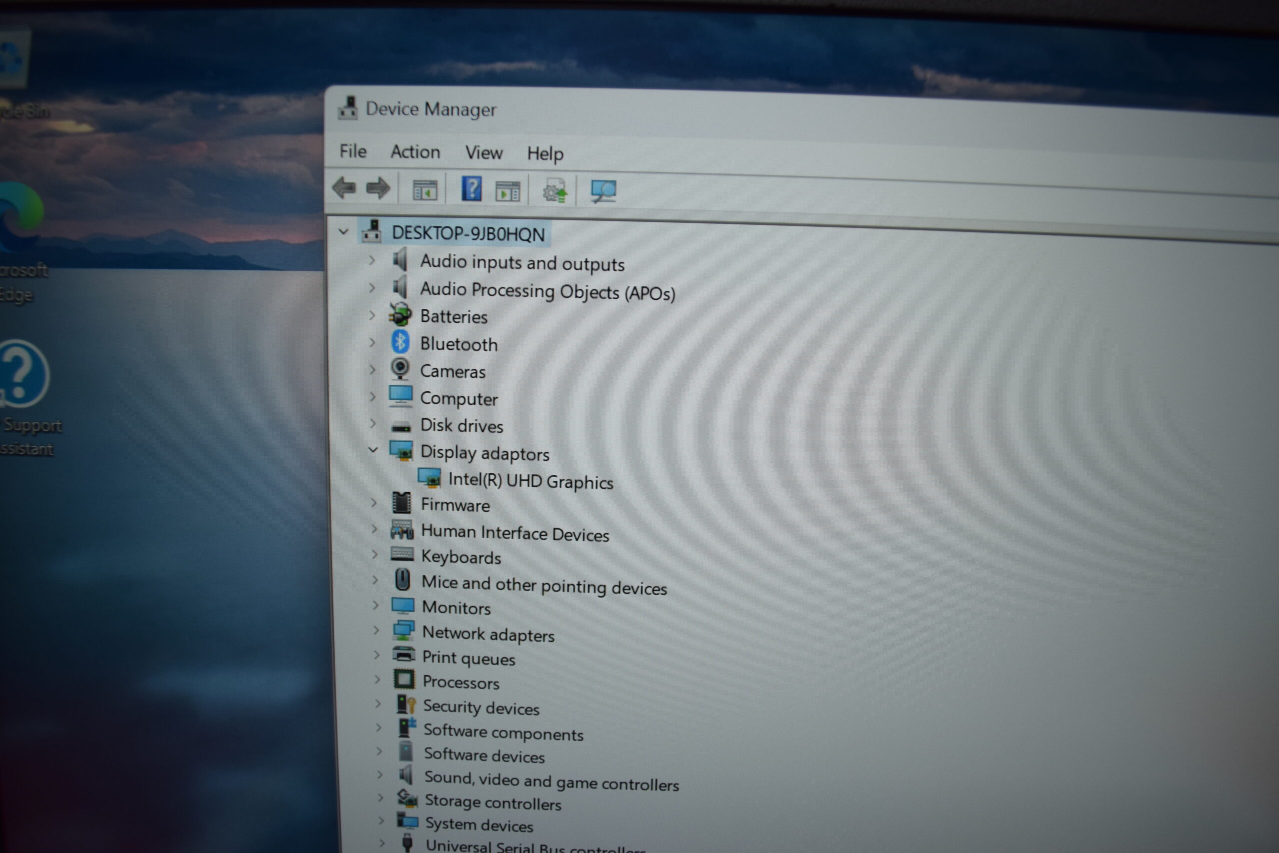Open the Action menu
Image resolution: width=1279 pixels, height=853 pixels.
point(416,152)
